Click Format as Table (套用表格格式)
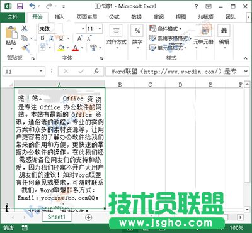This screenshot has width=252, height=233. click(x=170, y=38)
